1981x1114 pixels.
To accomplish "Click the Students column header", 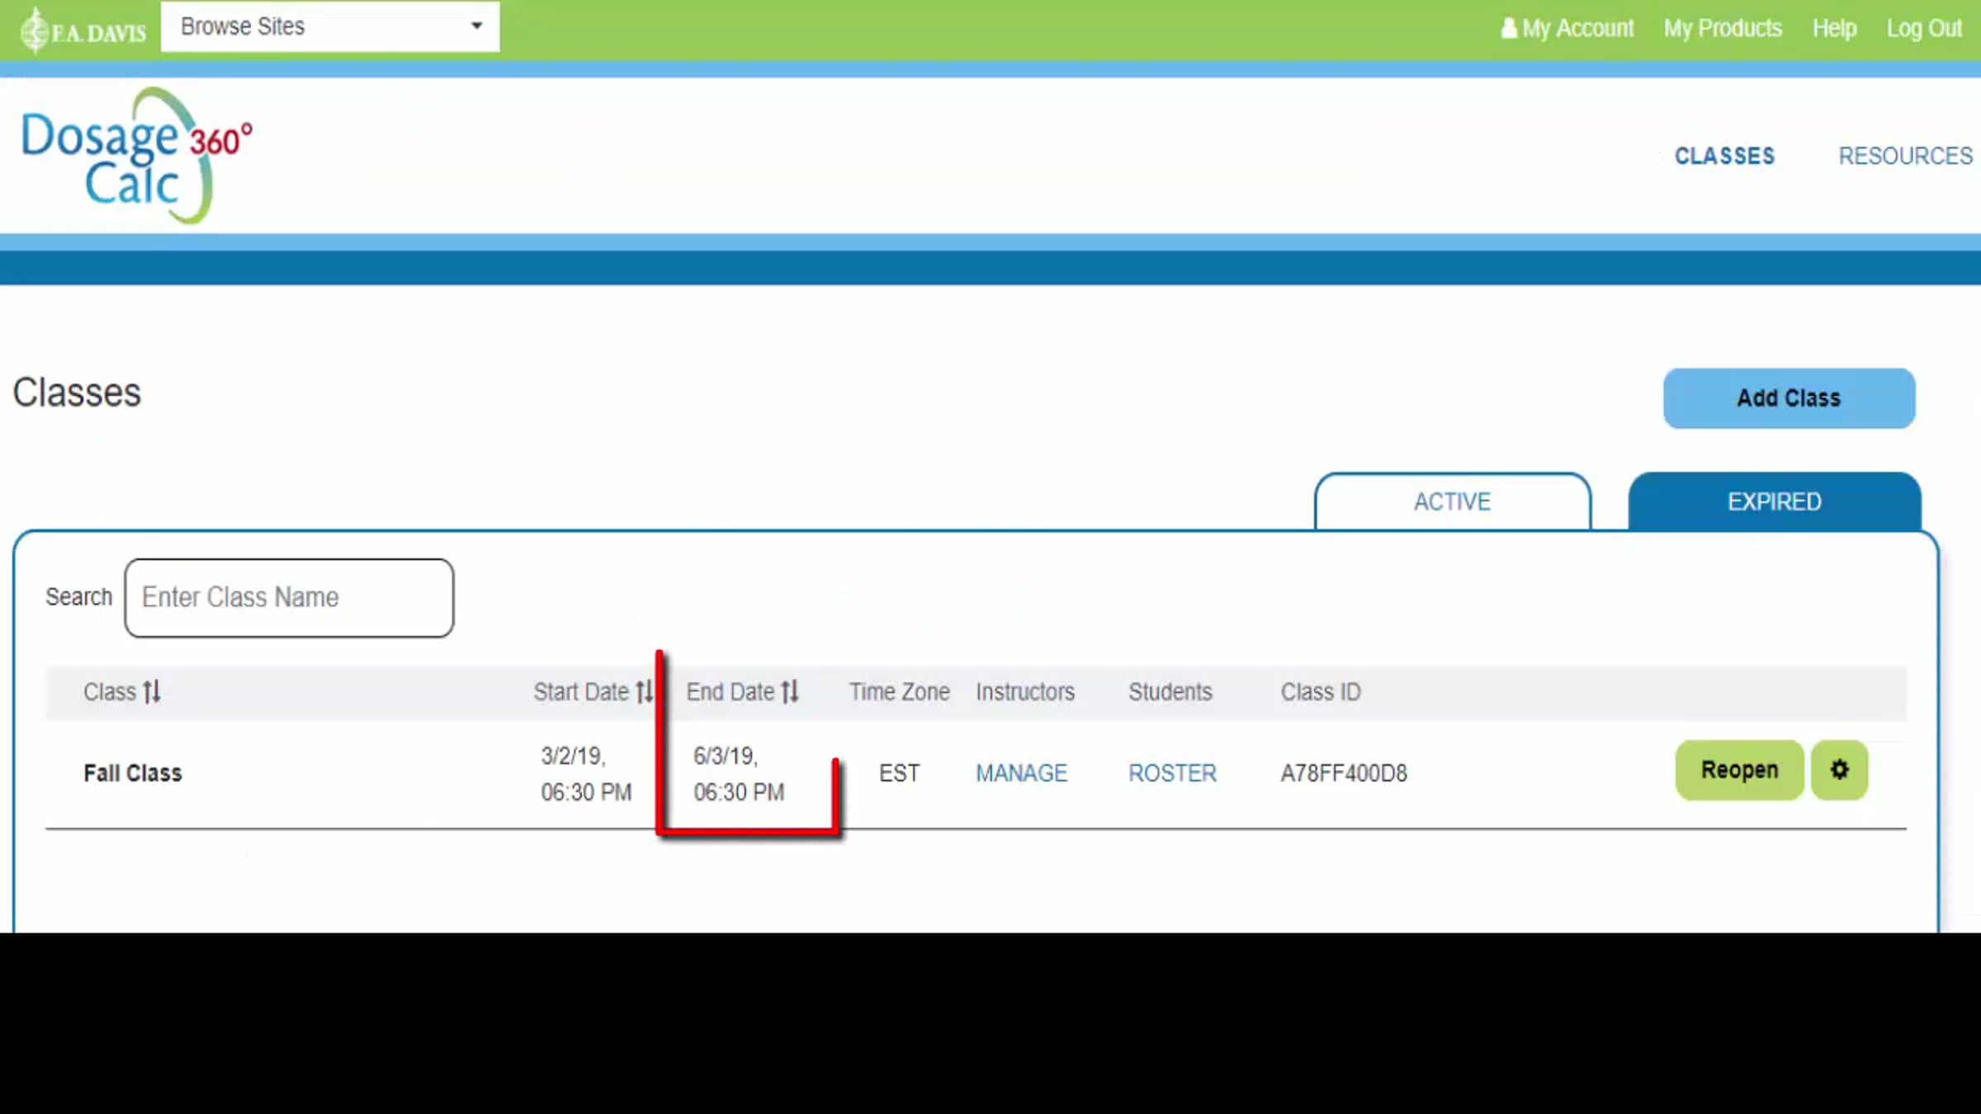I will 1170,692.
